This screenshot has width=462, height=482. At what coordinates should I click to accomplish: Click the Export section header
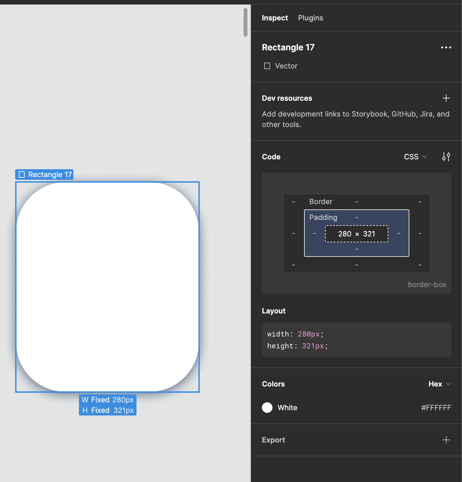point(273,440)
